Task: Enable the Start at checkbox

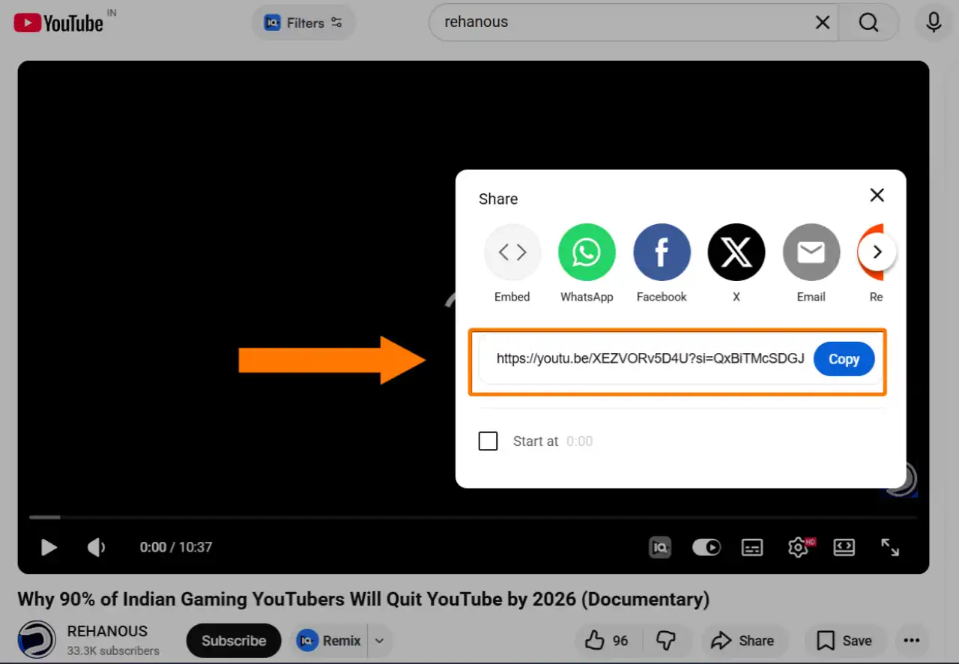Action: click(488, 441)
